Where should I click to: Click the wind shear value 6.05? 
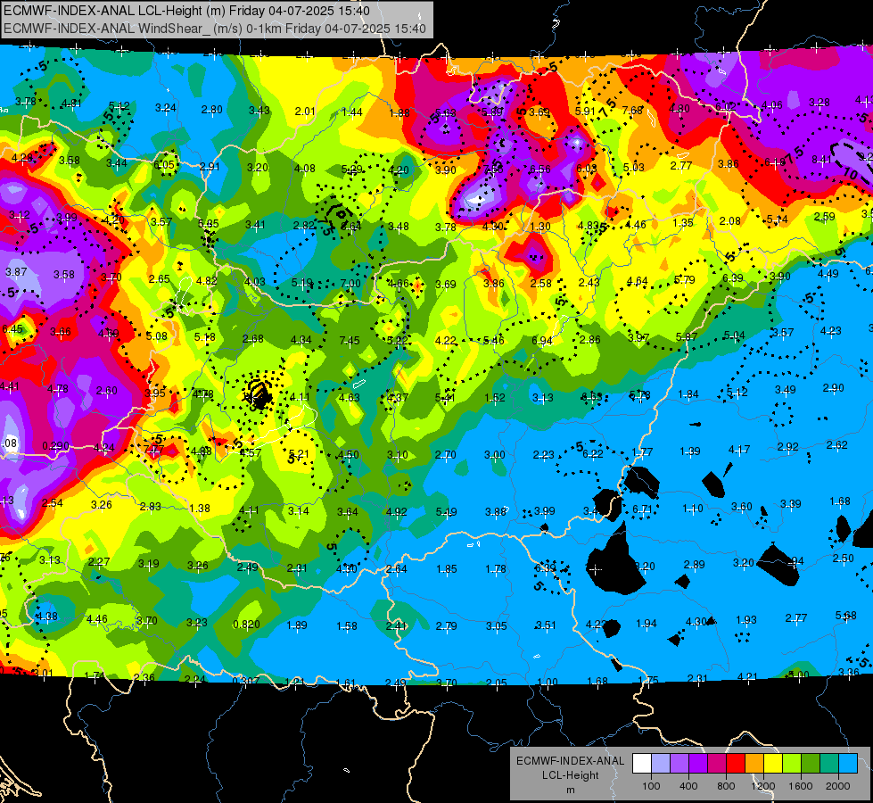[164, 164]
